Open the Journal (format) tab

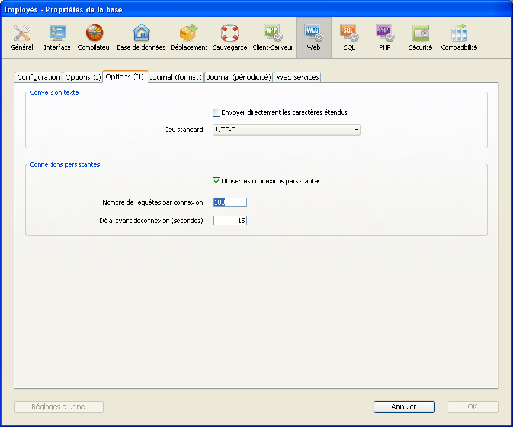[x=176, y=77]
